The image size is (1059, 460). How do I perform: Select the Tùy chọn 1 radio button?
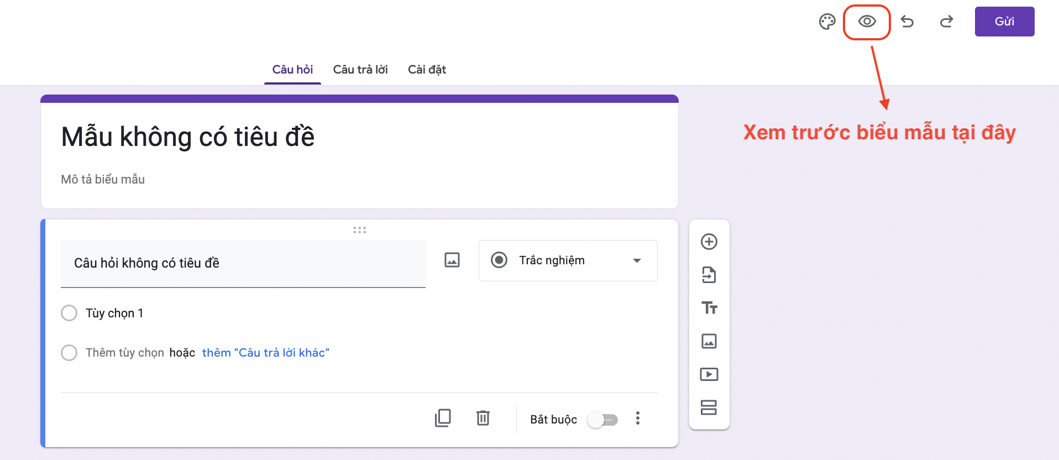click(69, 313)
